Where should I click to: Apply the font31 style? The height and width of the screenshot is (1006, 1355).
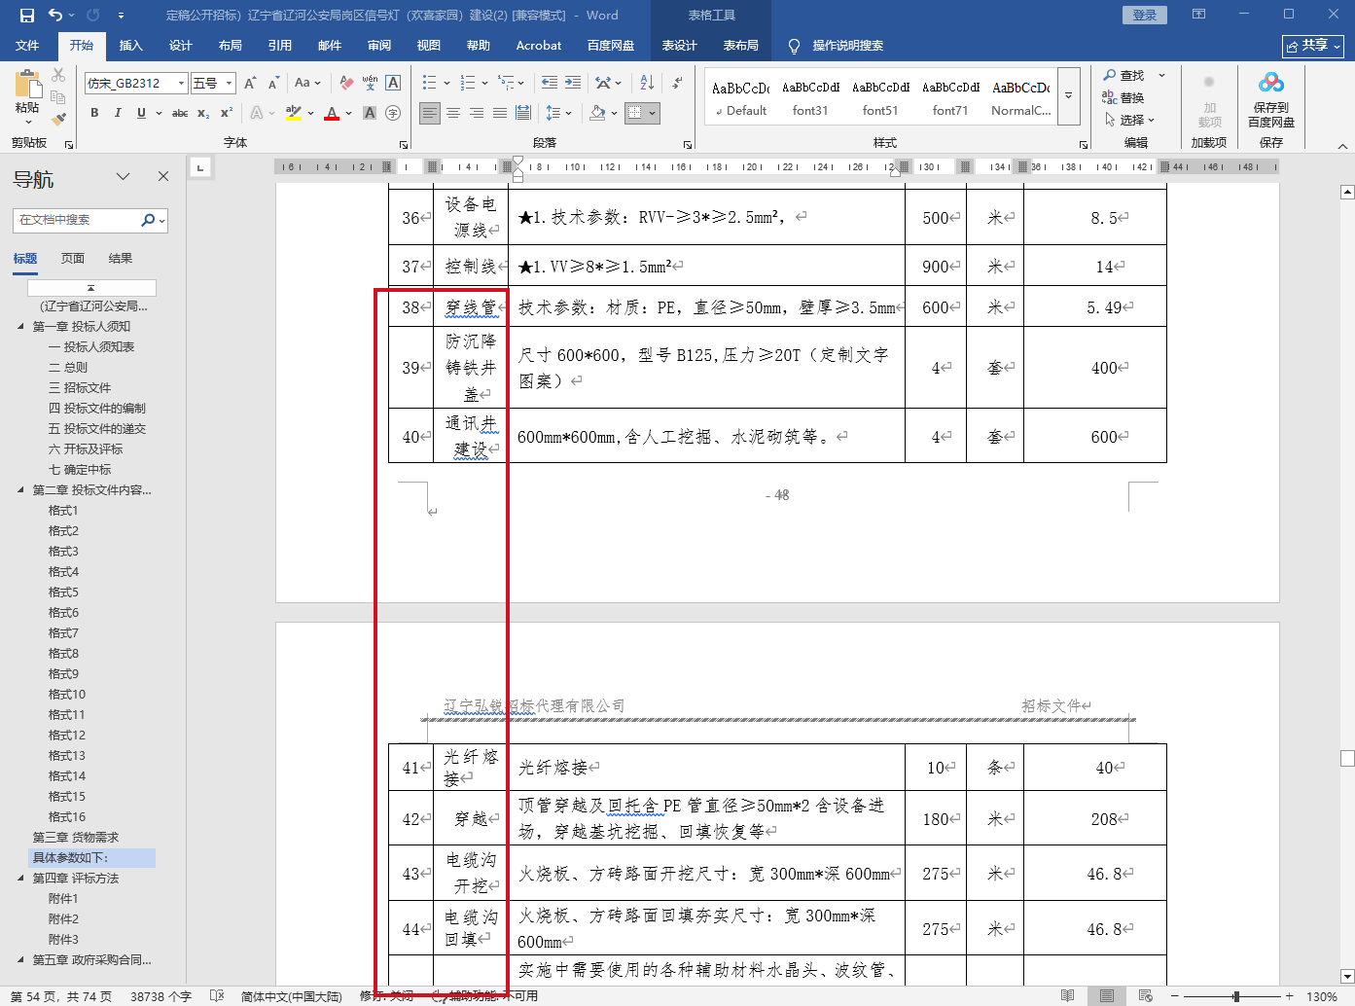click(x=810, y=97)
